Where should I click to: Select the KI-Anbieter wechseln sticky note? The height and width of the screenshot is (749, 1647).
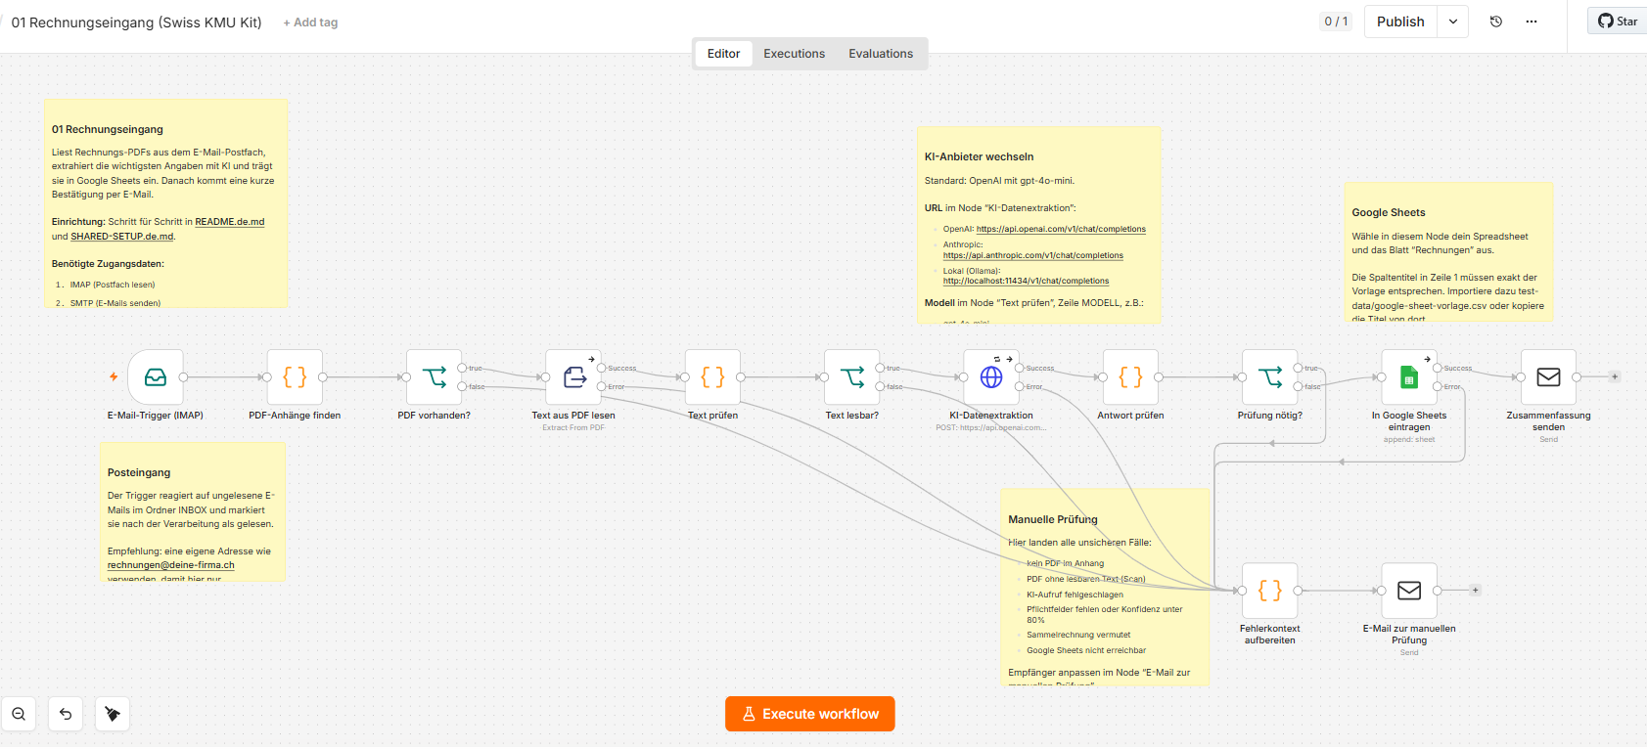tap(1039, 225)
